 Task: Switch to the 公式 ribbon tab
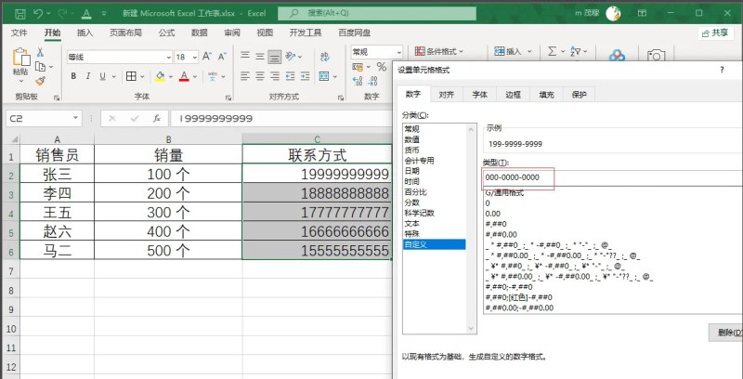click(166, 33)
